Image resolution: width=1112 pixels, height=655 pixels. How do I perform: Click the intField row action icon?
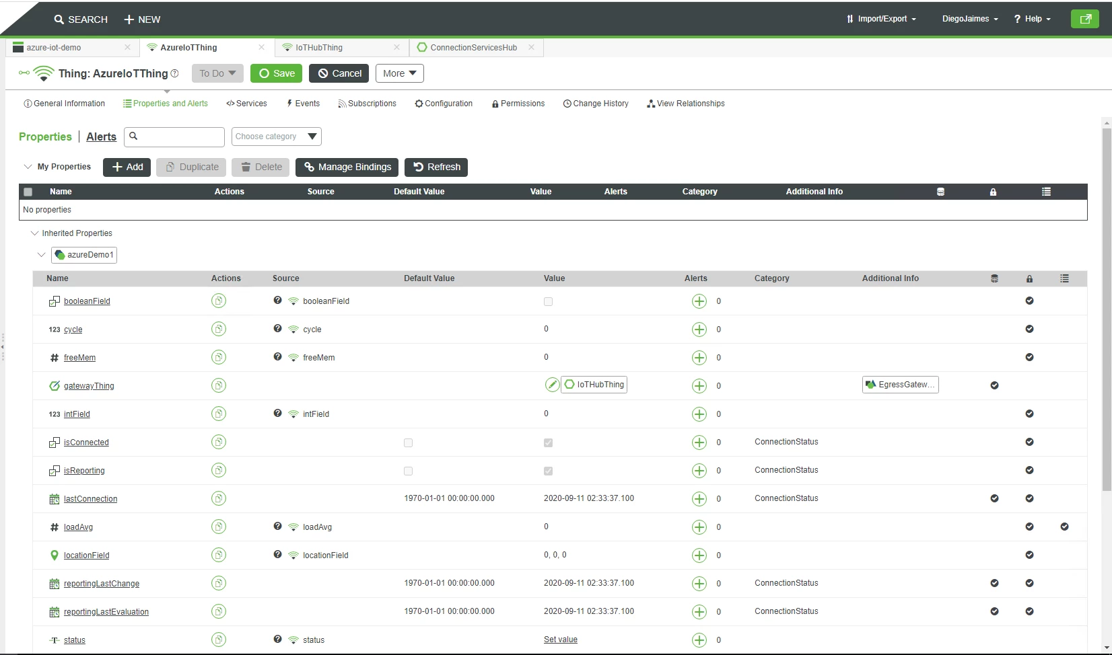[219, 414]
